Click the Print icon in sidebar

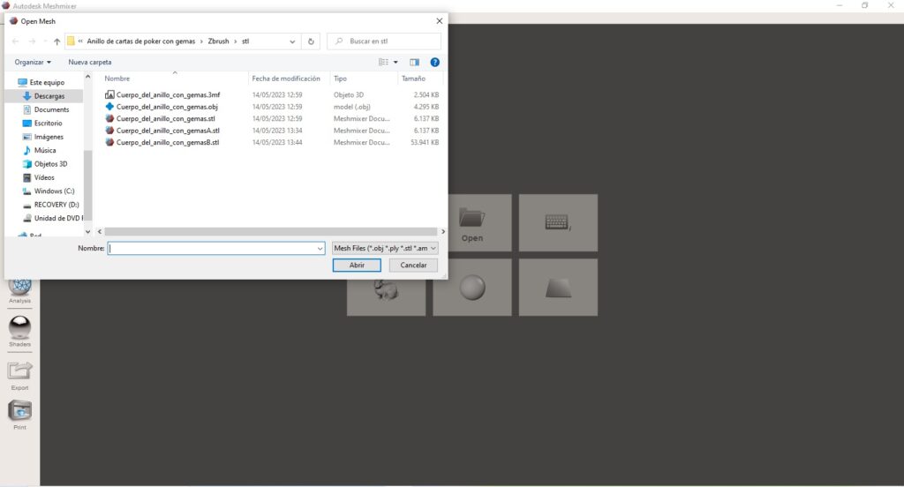(x=19, y=411)
